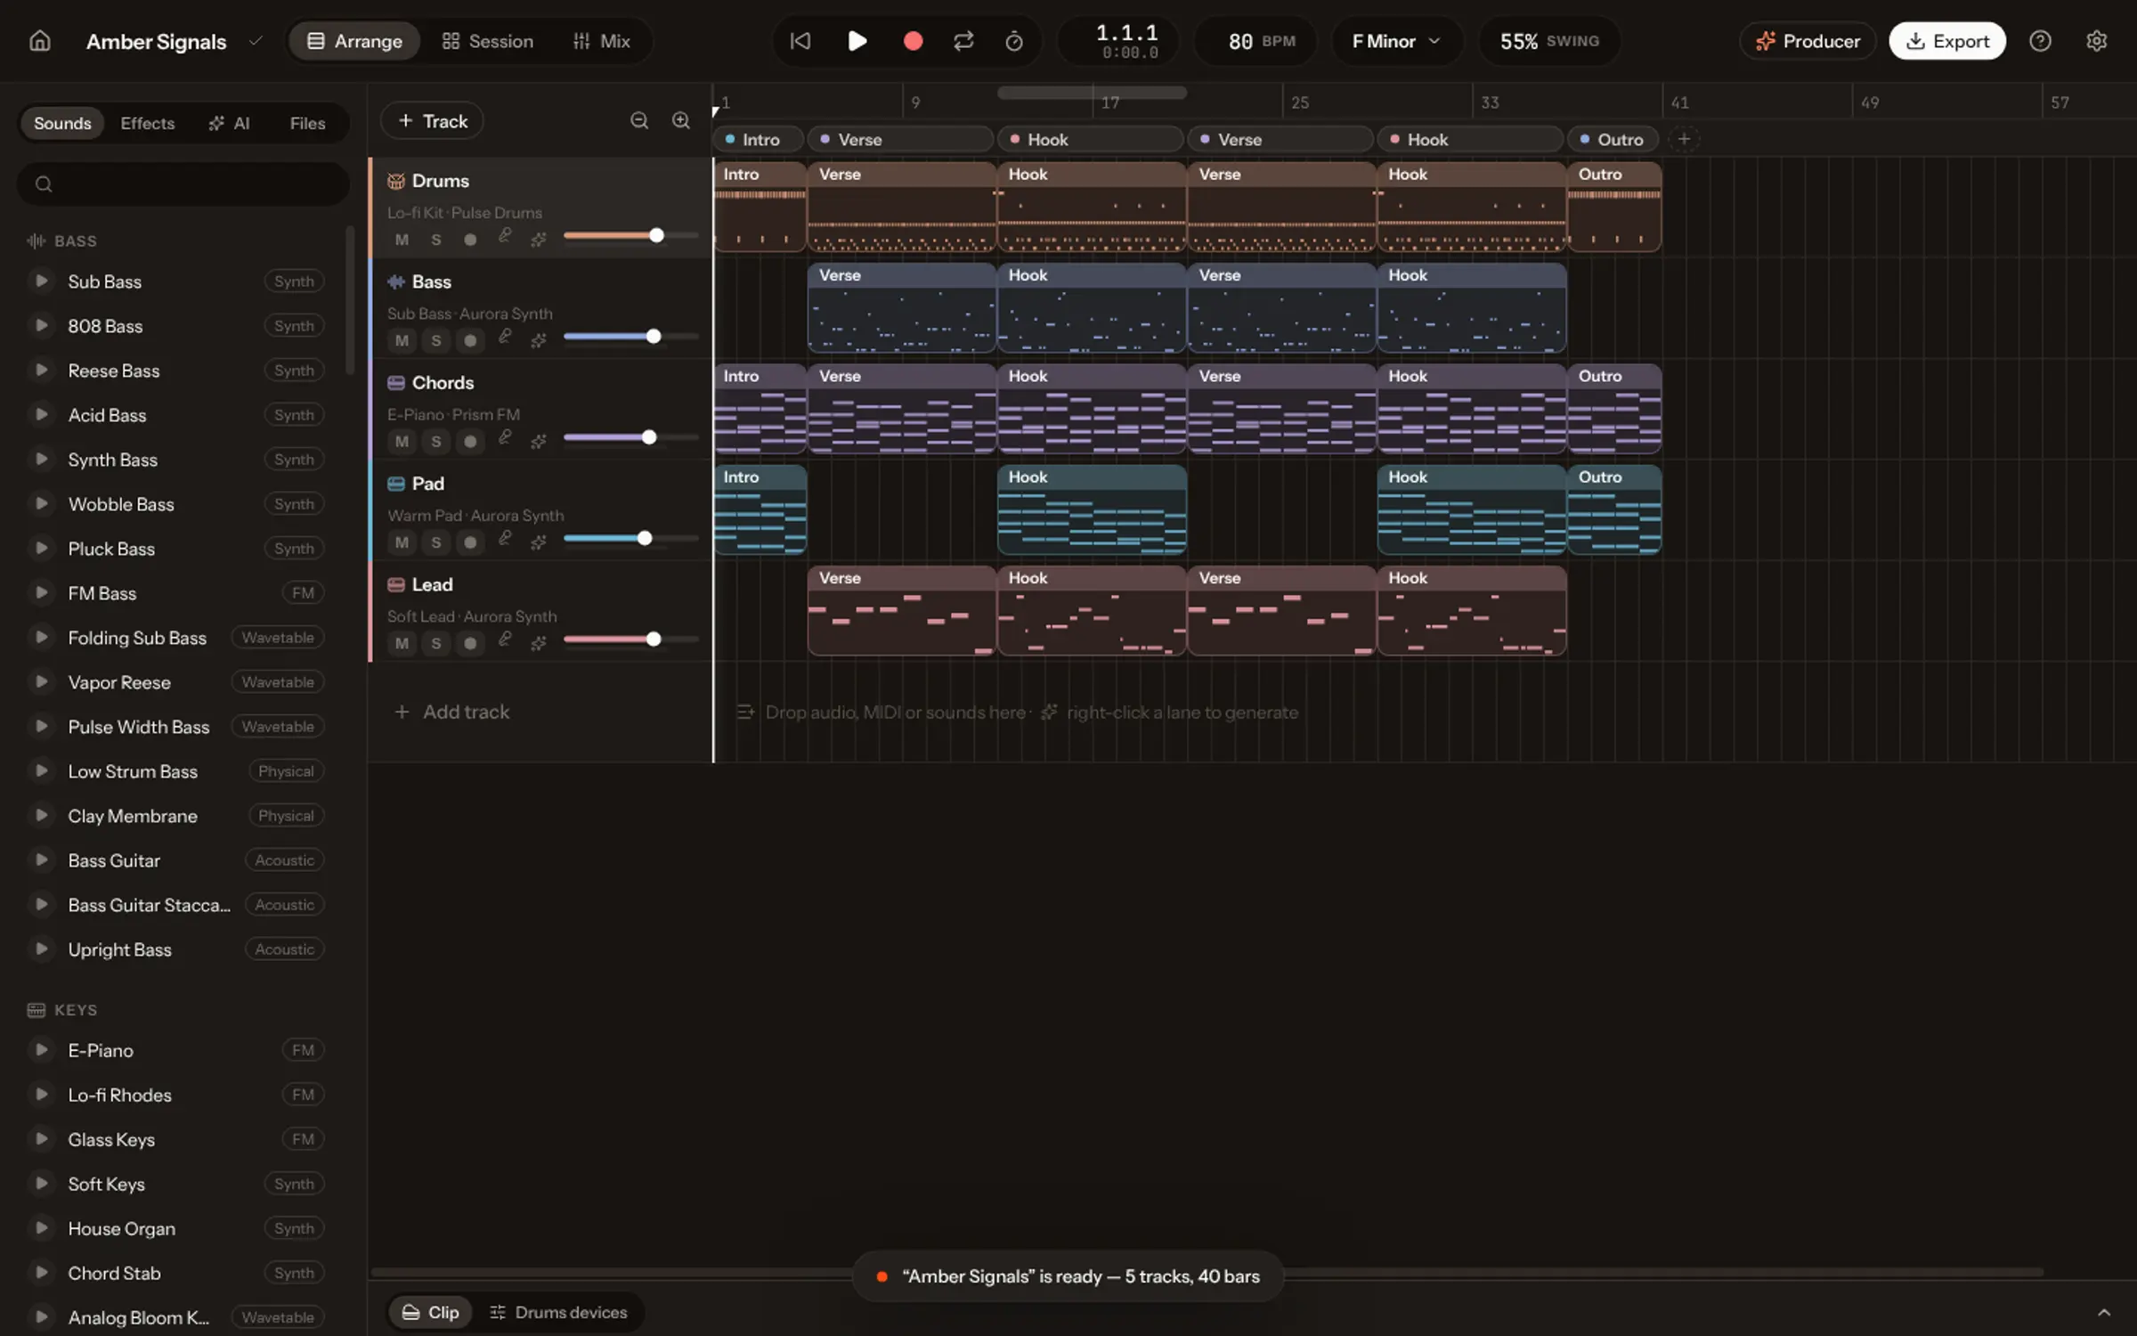Zoom in the timeline
The image size is (2137, 1336).
pyautogui.click(x=681, y=120)
